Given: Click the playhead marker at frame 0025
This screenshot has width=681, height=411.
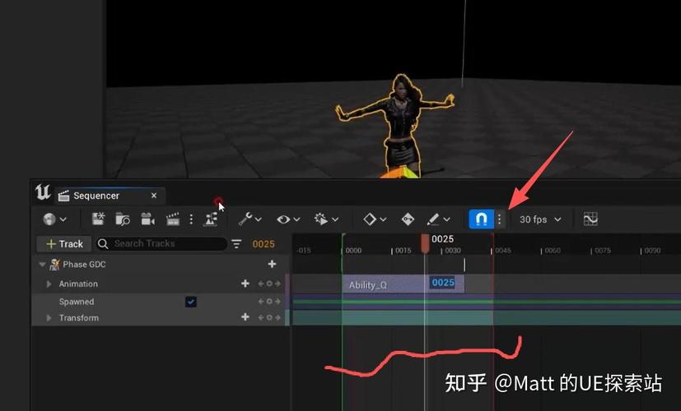Looking at the screenshot, I should point(425,243).
